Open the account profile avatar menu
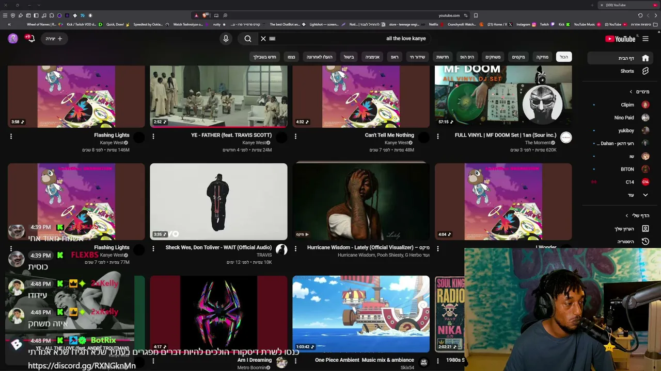The width and height of the screenshot is (661, 371). [13, 39]
